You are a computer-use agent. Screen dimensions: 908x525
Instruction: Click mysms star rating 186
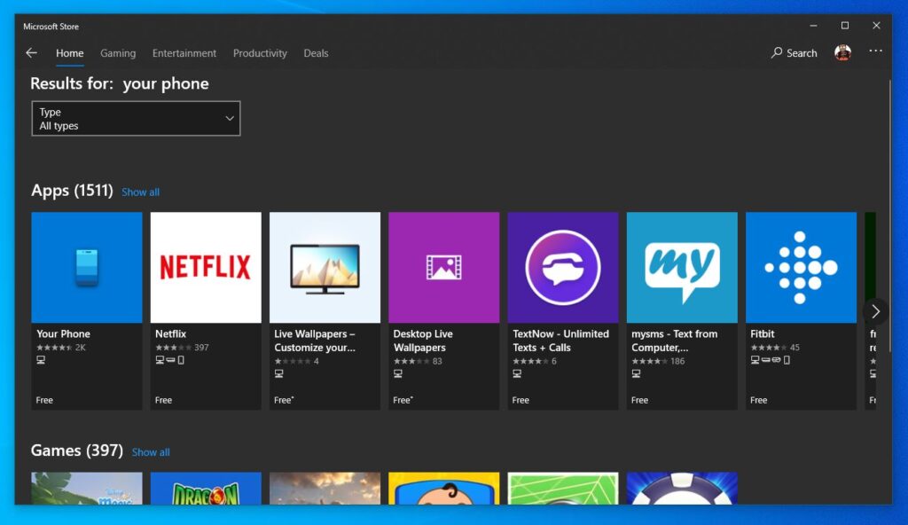tap(658, 361)
